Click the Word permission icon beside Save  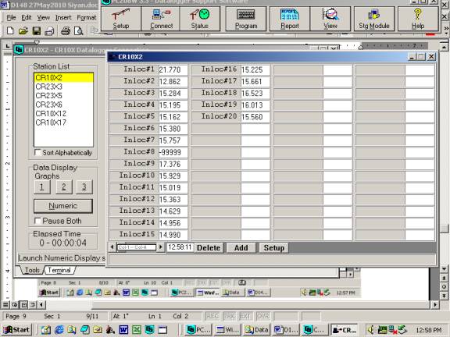pyautogui.click(x=50, y=30)
